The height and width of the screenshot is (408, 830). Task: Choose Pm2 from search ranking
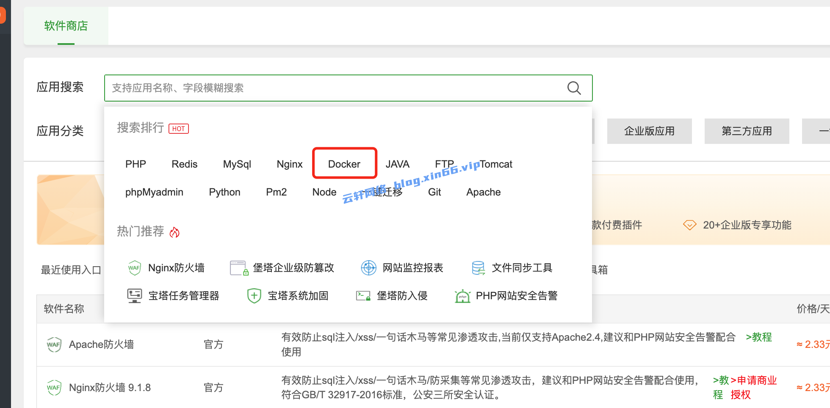(x=276, y=192)
